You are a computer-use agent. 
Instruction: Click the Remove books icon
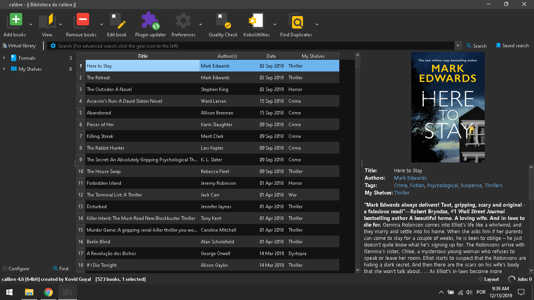tap(83, 20)
